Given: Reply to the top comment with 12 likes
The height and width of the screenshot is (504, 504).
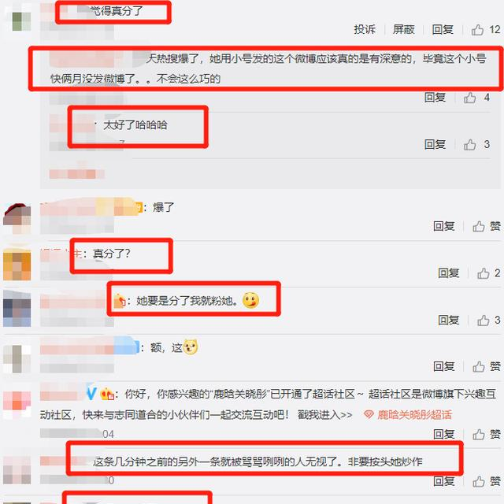Looking at the screenshot, I should click(x=443, y=30).
